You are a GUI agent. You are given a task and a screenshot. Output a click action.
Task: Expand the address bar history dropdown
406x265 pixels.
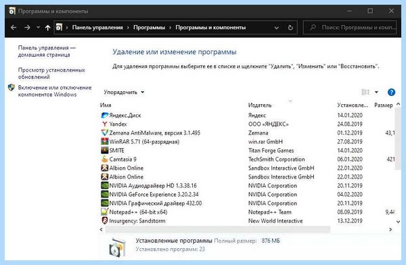pos(277,28)
